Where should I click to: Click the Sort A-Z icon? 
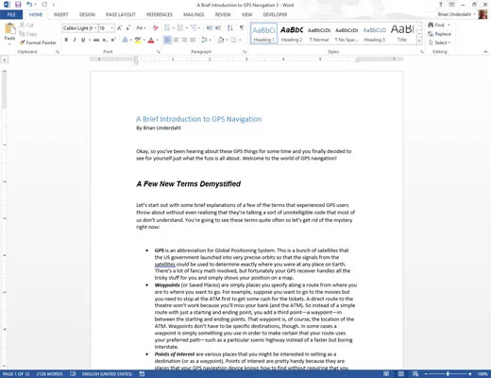(230, 28)
